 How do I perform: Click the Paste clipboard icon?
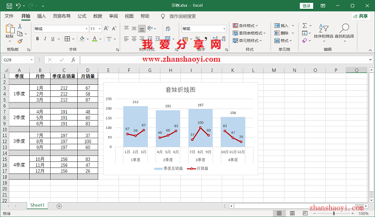click(x=10, y=29)
